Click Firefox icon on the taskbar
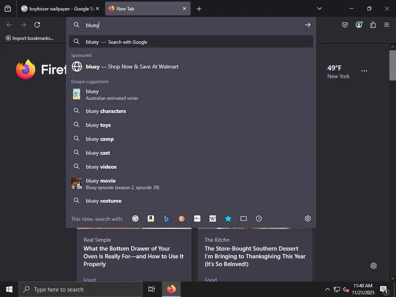The image size is (396, 297). coord(171,289)
